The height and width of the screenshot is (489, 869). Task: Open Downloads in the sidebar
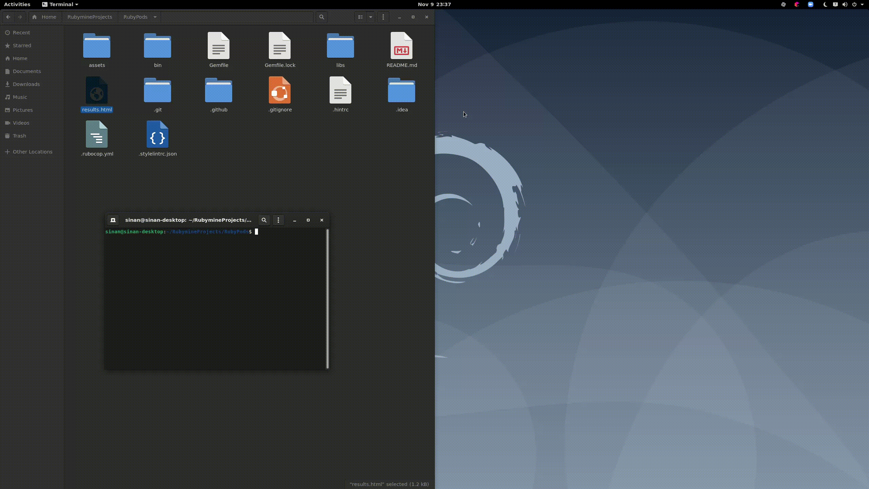pos(26,84)
